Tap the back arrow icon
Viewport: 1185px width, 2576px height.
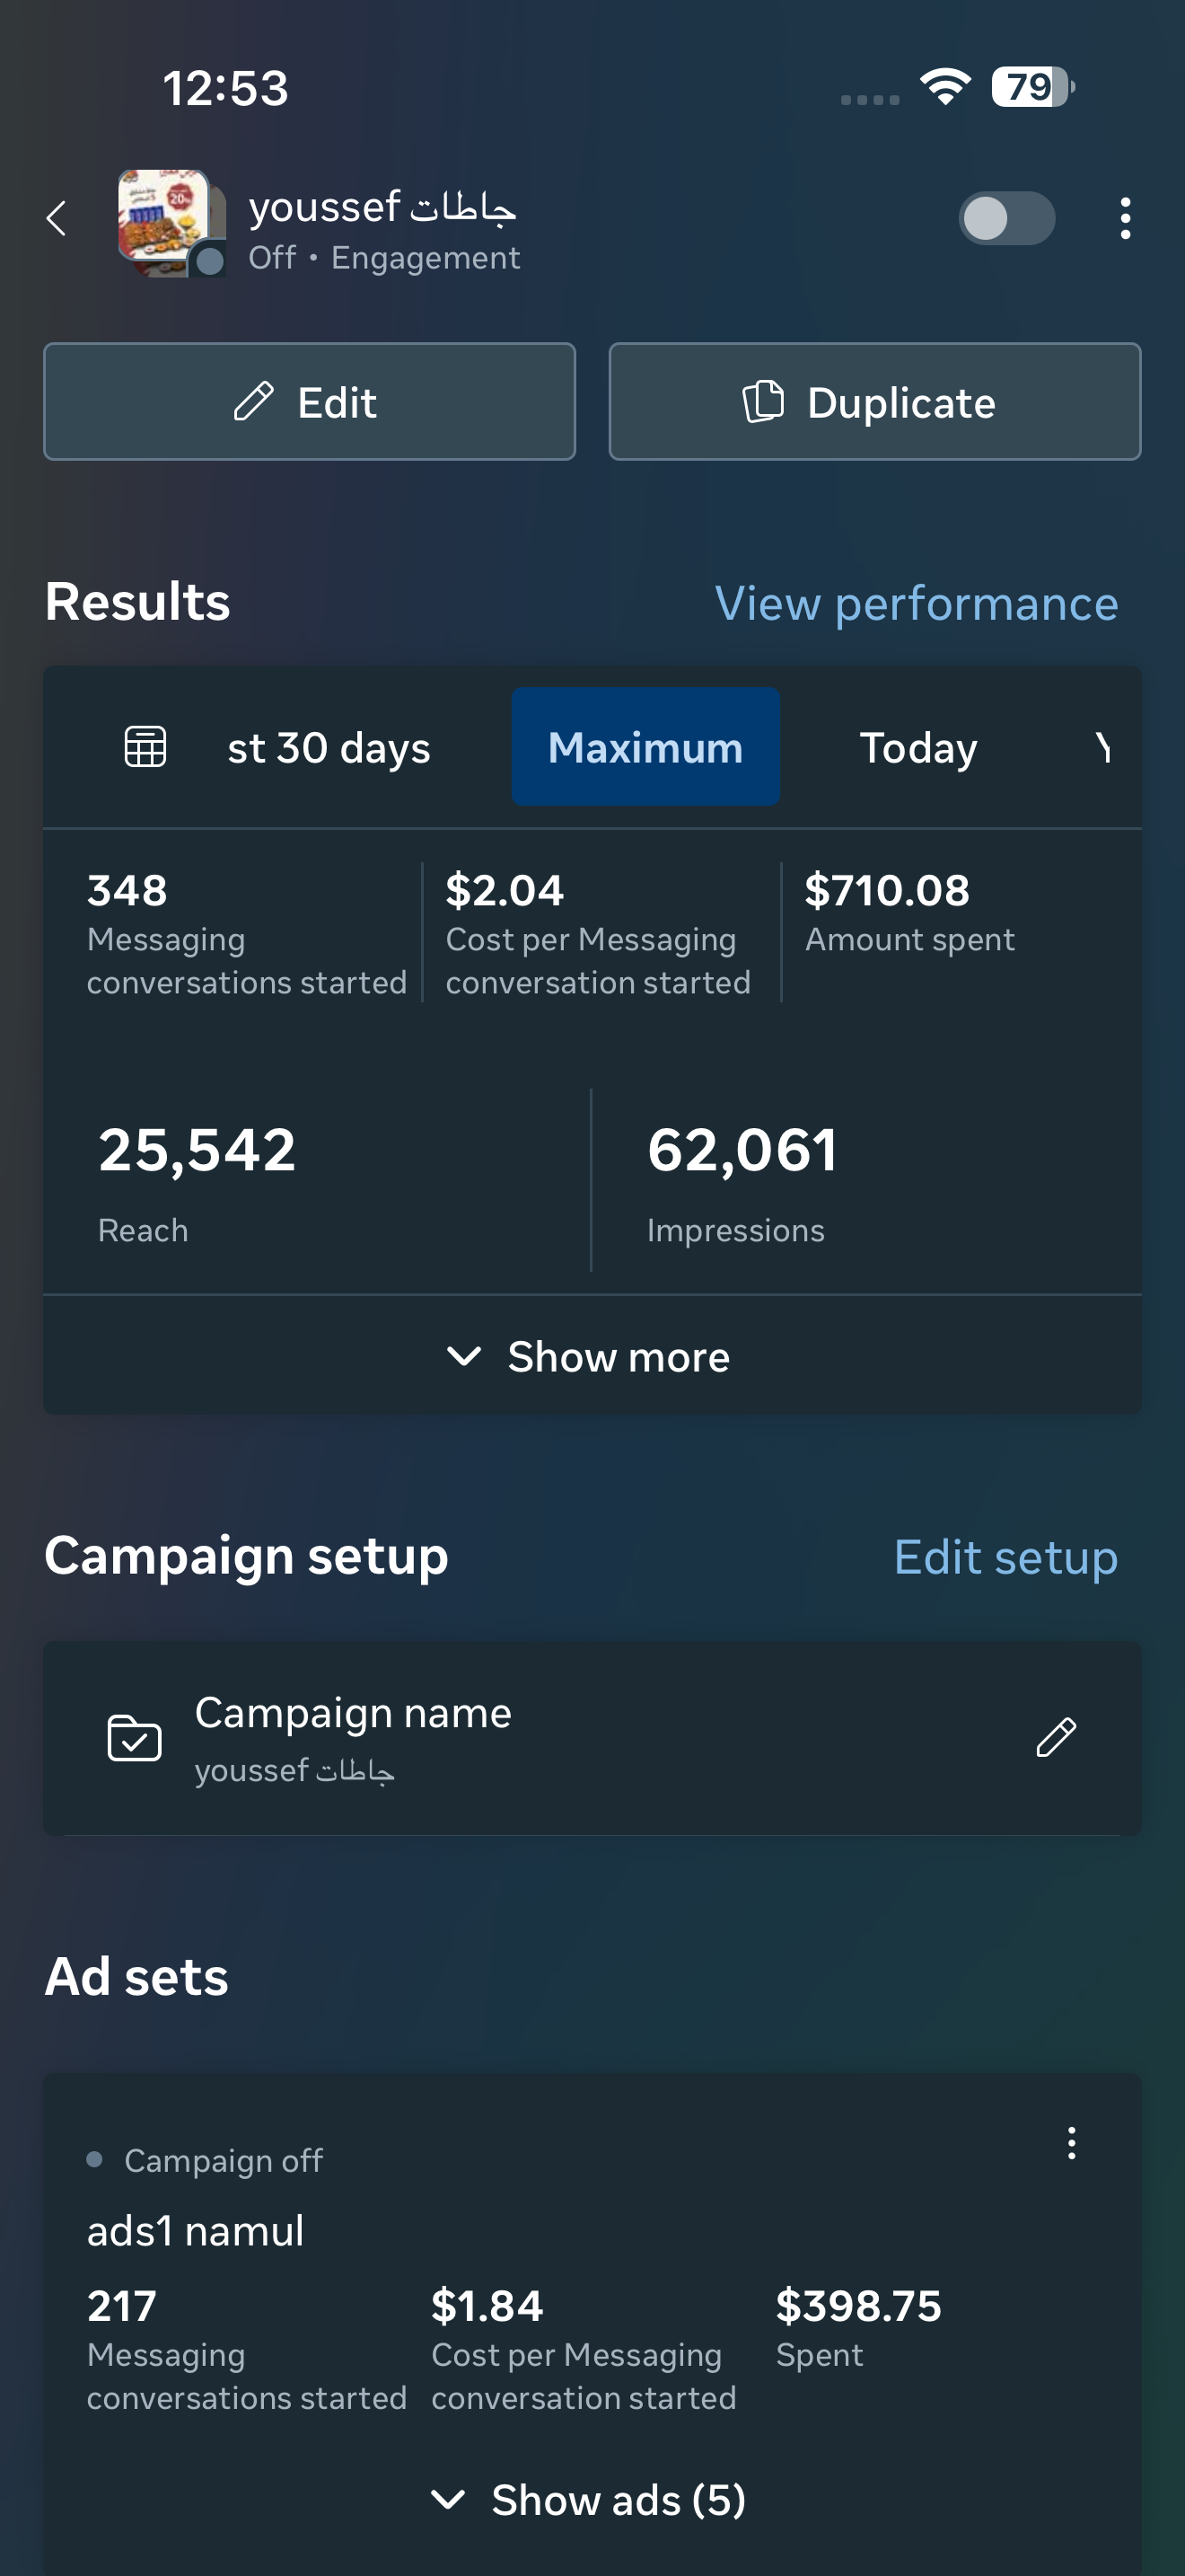coord(57,218)
